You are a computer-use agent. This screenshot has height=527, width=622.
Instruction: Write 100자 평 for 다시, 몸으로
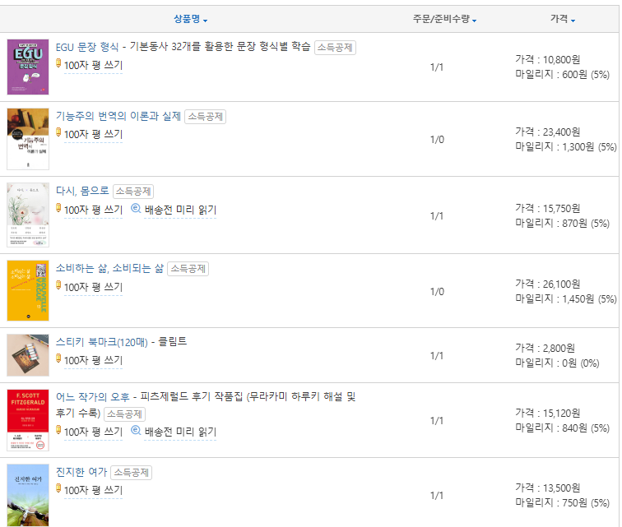93,210
